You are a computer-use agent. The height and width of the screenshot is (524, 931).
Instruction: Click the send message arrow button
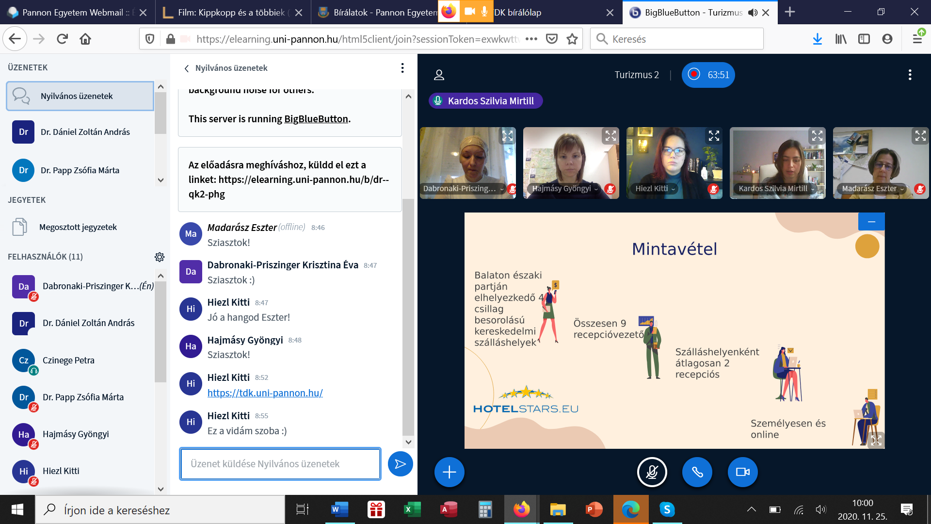pos(400,464)
